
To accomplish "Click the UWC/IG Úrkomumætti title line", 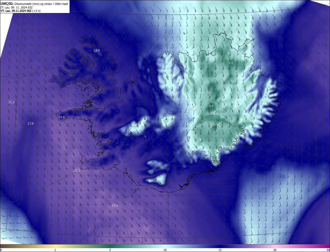I will 35,3.
